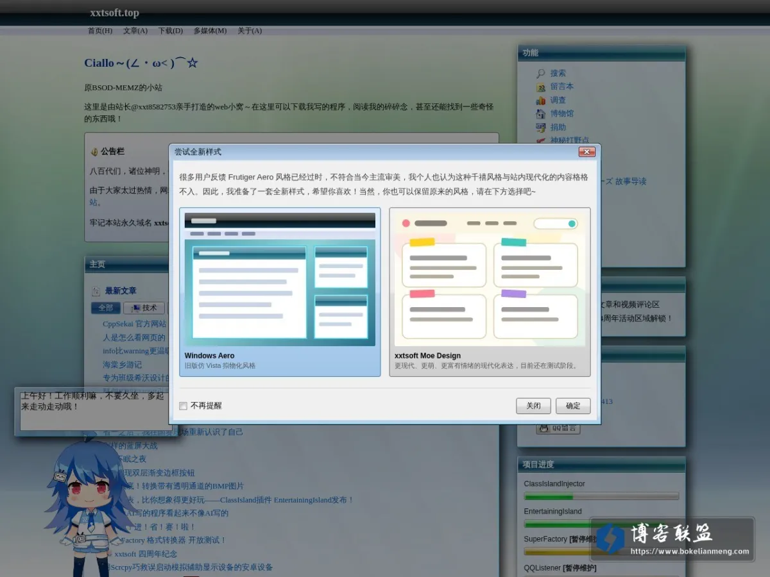
Task: Click the 博物馆 house icon
Action: [x=541, y=113]
